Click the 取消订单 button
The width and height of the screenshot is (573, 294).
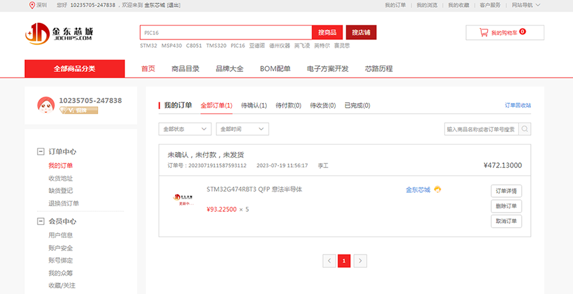[507, 221]
